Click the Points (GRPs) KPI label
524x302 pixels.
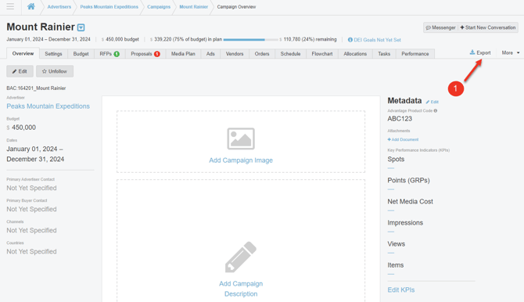point(408,180)
